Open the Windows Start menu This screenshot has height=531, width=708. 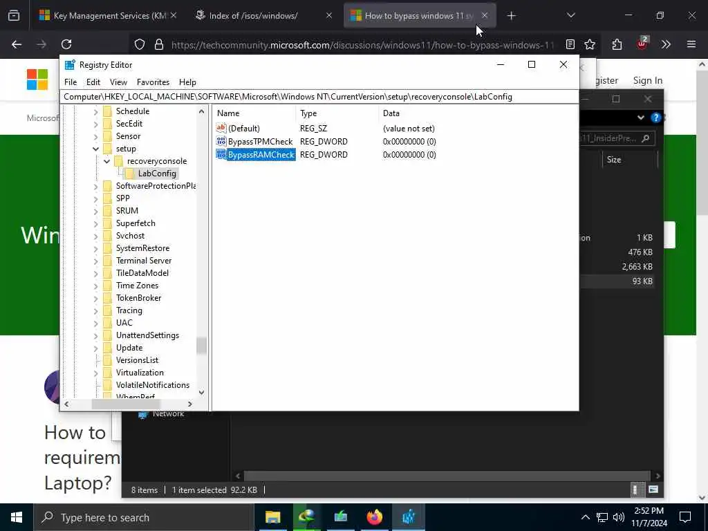click(17, 517)
